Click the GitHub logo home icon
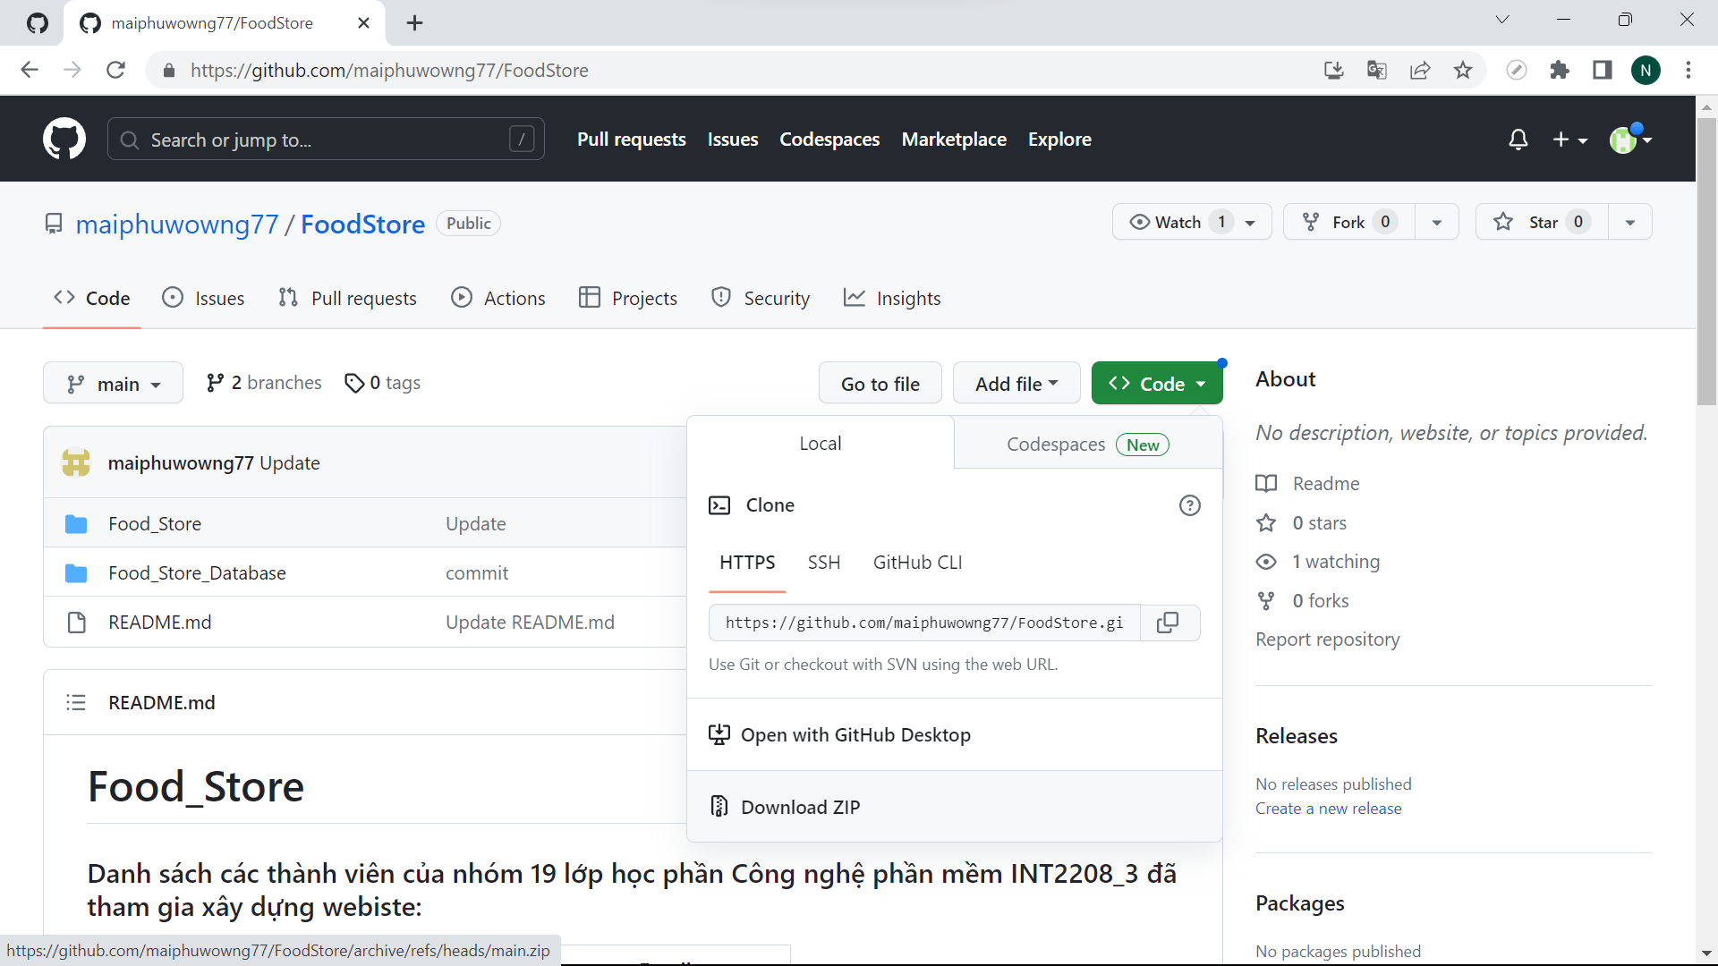 click(x=64, y=140)
